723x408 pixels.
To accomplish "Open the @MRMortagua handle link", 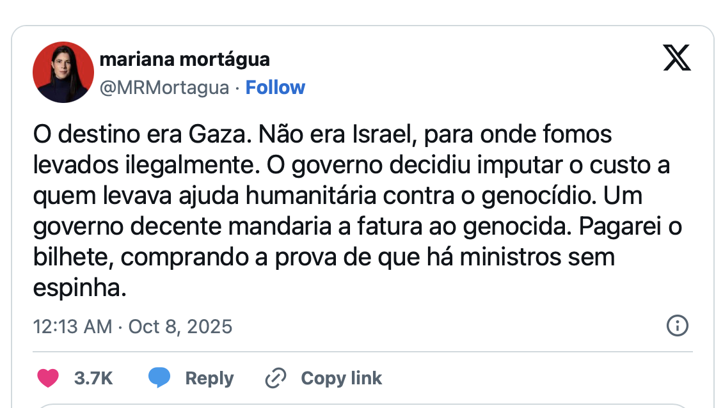I will (x=164, y=87).
